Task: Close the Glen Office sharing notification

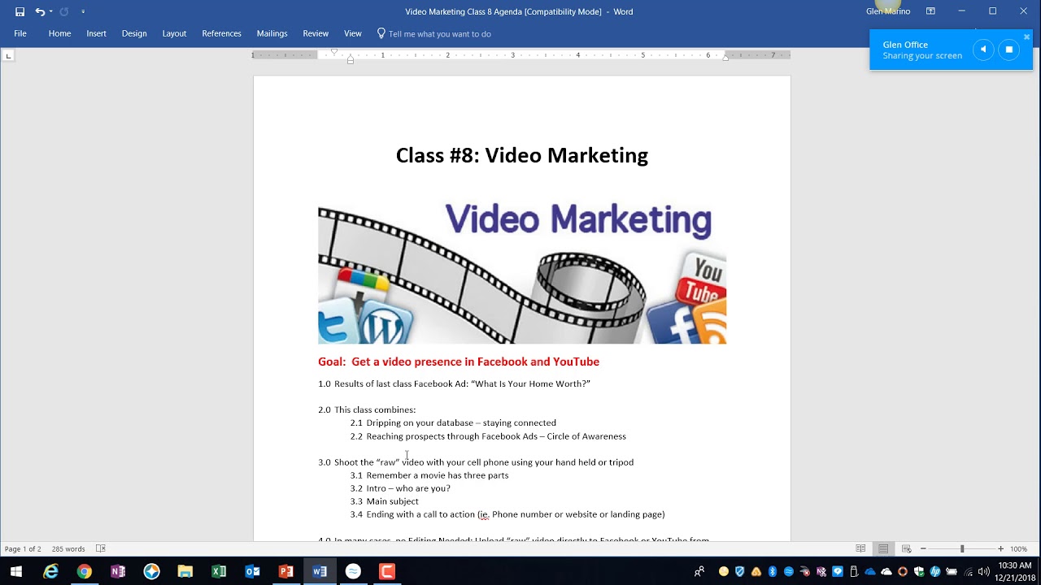Action: coord(1026,37)
